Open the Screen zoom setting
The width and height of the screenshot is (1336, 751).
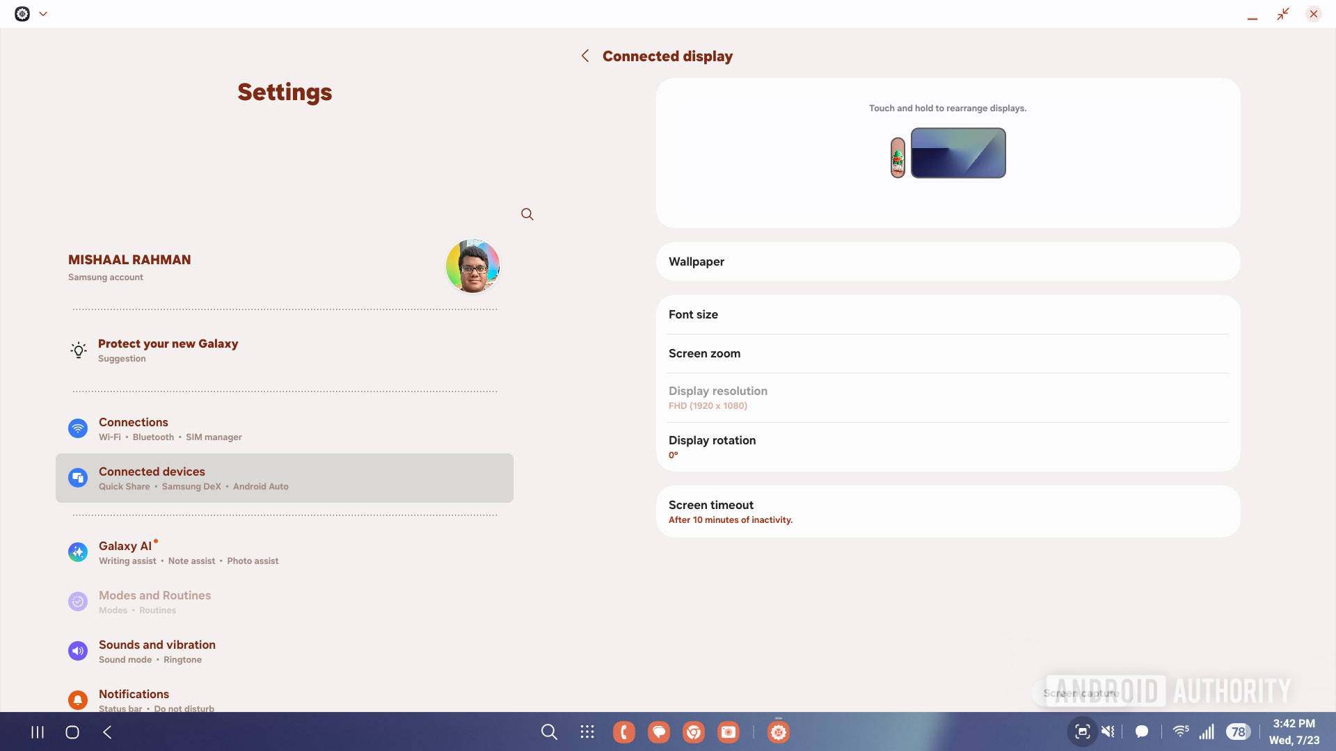(948, 353)
